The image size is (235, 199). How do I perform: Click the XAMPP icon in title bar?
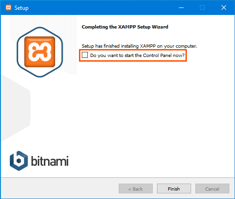click(x=8, y=7)
